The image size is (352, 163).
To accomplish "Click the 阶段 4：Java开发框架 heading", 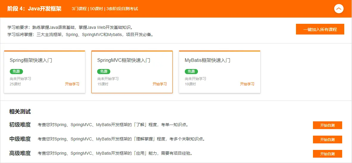I will tap(34, 9).
